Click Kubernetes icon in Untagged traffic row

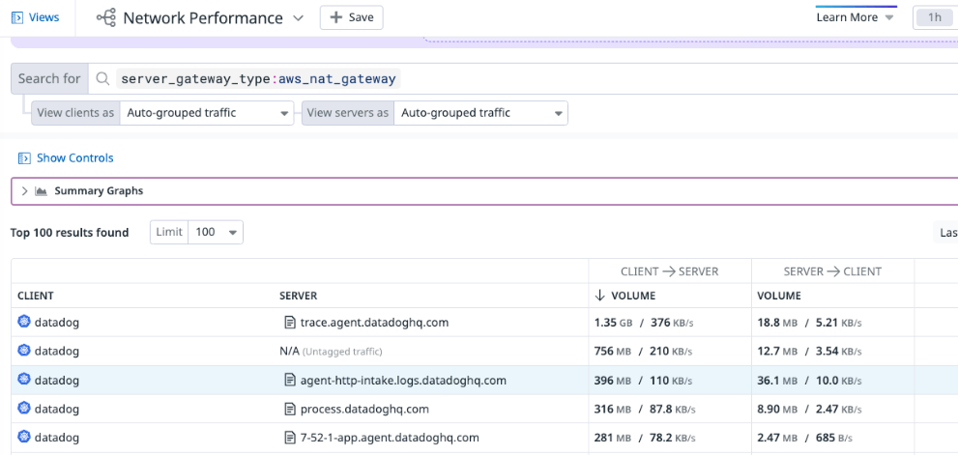click(24, 351)
